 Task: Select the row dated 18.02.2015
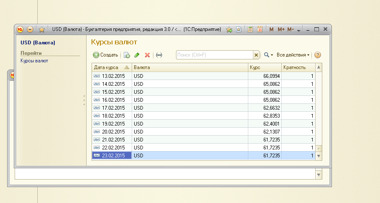[x=204, y=116]
